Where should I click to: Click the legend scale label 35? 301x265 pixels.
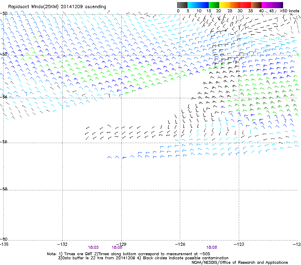tap(251, 11)
